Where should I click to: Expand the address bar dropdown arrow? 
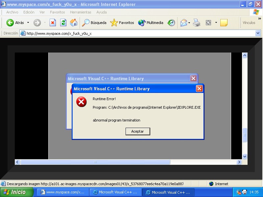[258, 33]
